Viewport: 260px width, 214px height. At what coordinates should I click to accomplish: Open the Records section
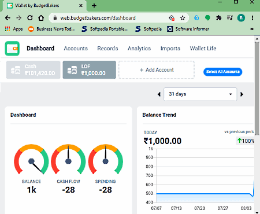(107, 49)
